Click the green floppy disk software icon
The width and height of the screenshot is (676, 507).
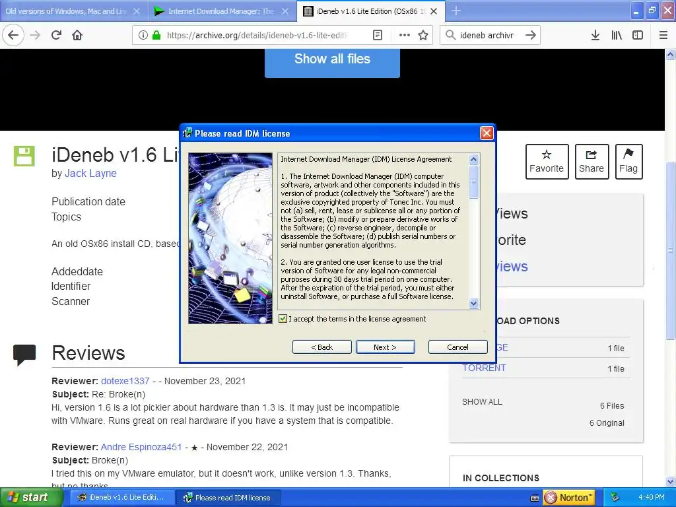click(x=24, y=156)
